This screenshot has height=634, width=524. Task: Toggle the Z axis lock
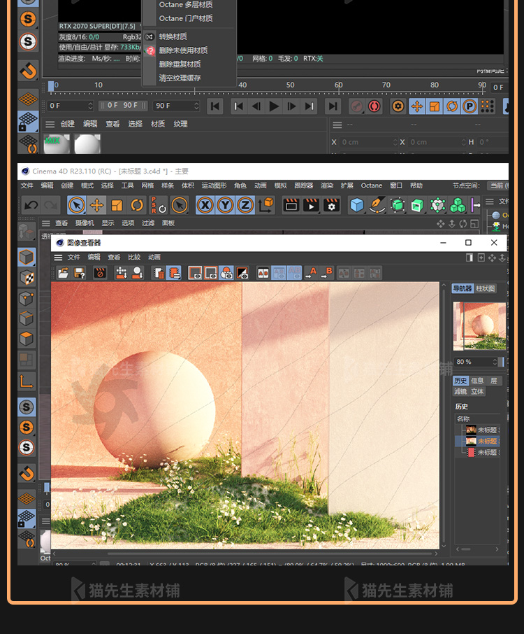coord(245,205)
